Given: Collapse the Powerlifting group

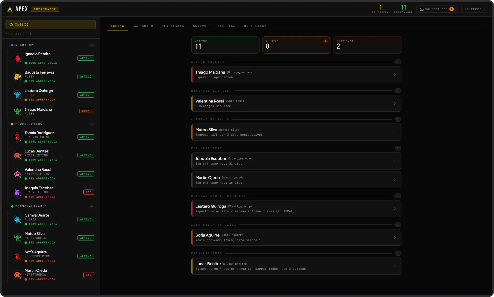Looking at the screenshot, I should [8, 124].
